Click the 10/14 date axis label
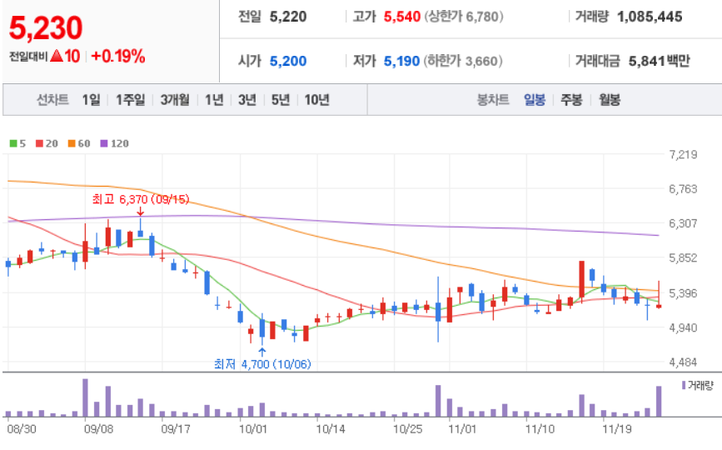 [x=331, y=429]
